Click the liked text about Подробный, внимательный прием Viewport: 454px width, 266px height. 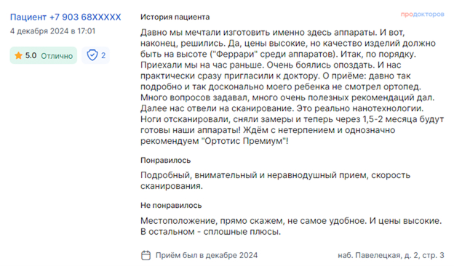[275, 180]
